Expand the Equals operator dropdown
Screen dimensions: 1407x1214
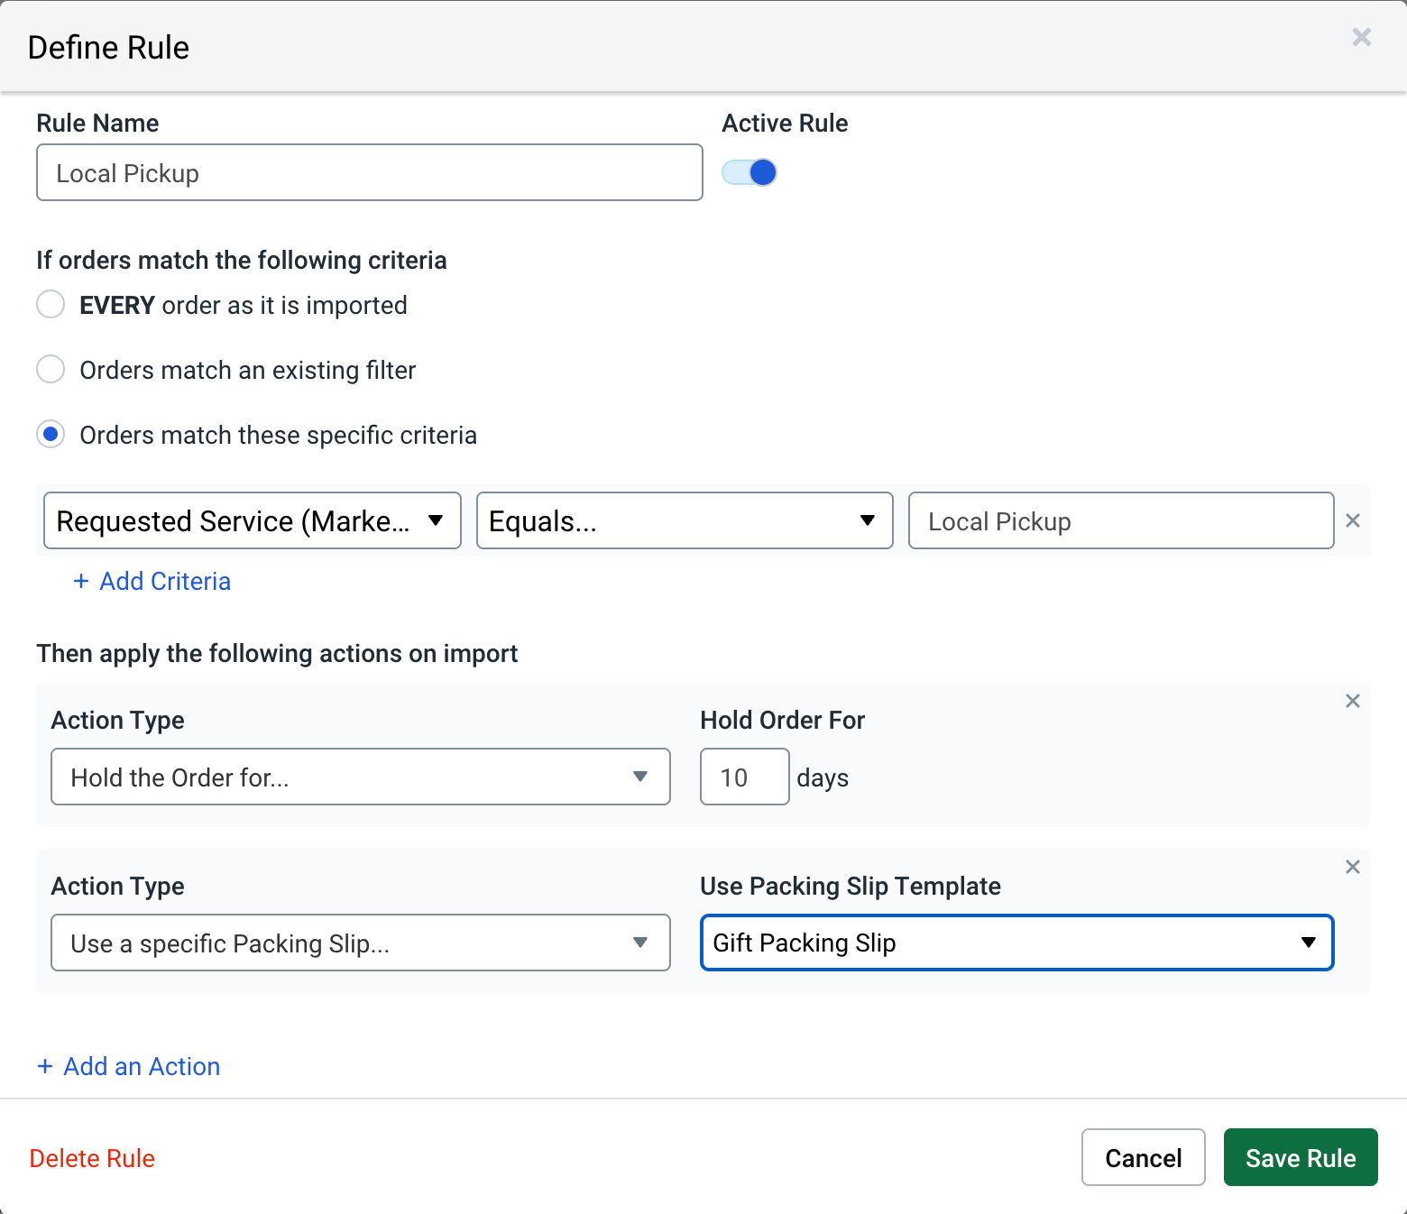pyautogui.click(x=684, y=520)
